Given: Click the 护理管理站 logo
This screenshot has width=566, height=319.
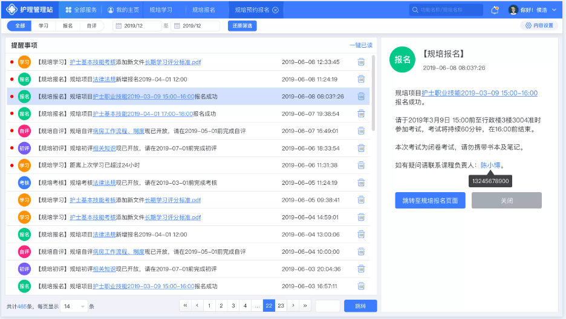Looking at the screenshot, I should 30,10.
